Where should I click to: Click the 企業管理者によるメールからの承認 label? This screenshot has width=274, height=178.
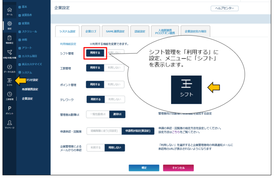(x=71, y=148)
